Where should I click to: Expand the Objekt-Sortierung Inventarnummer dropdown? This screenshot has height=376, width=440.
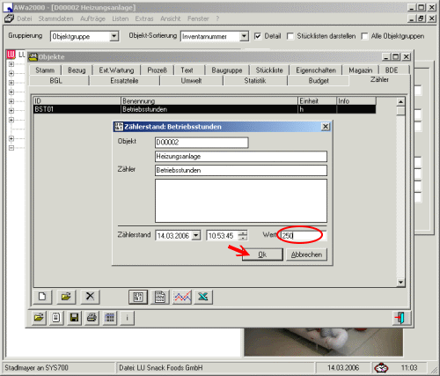[244, 36]
